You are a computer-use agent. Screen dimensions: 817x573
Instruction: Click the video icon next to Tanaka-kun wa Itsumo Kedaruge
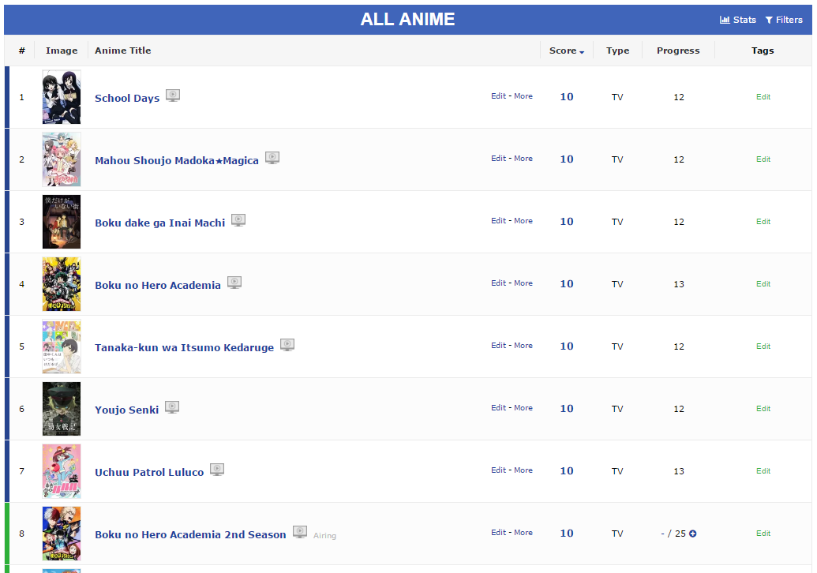[x=287, y=345]
